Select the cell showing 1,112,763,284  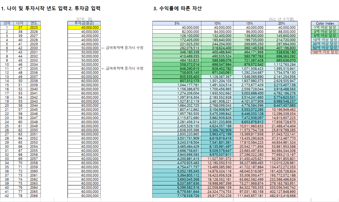281,64
